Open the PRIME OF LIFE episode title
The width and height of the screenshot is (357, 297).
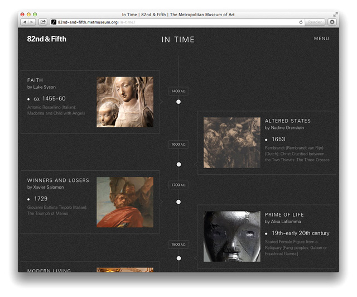pyautogui.click(x=284, y=215)
